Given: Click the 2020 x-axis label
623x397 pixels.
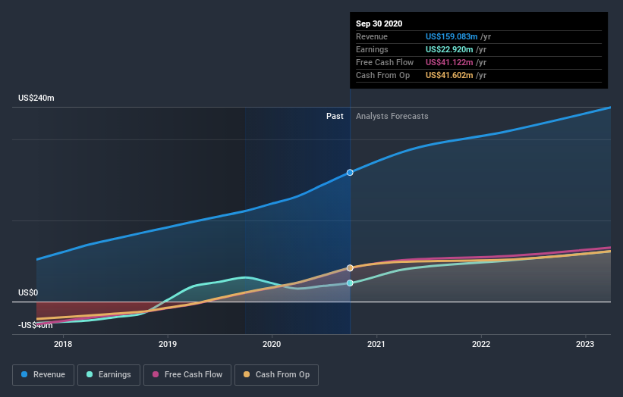Looking at the screenshot, I should 272,344.
